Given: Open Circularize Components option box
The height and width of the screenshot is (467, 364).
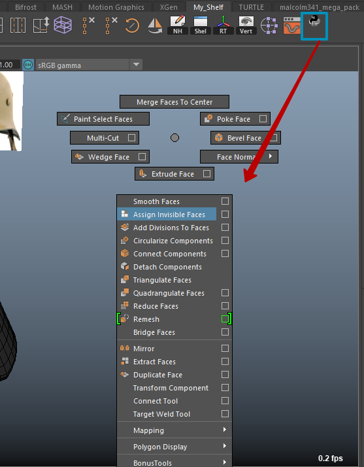Looking at the screenshot, I should (x=225, y=240).
